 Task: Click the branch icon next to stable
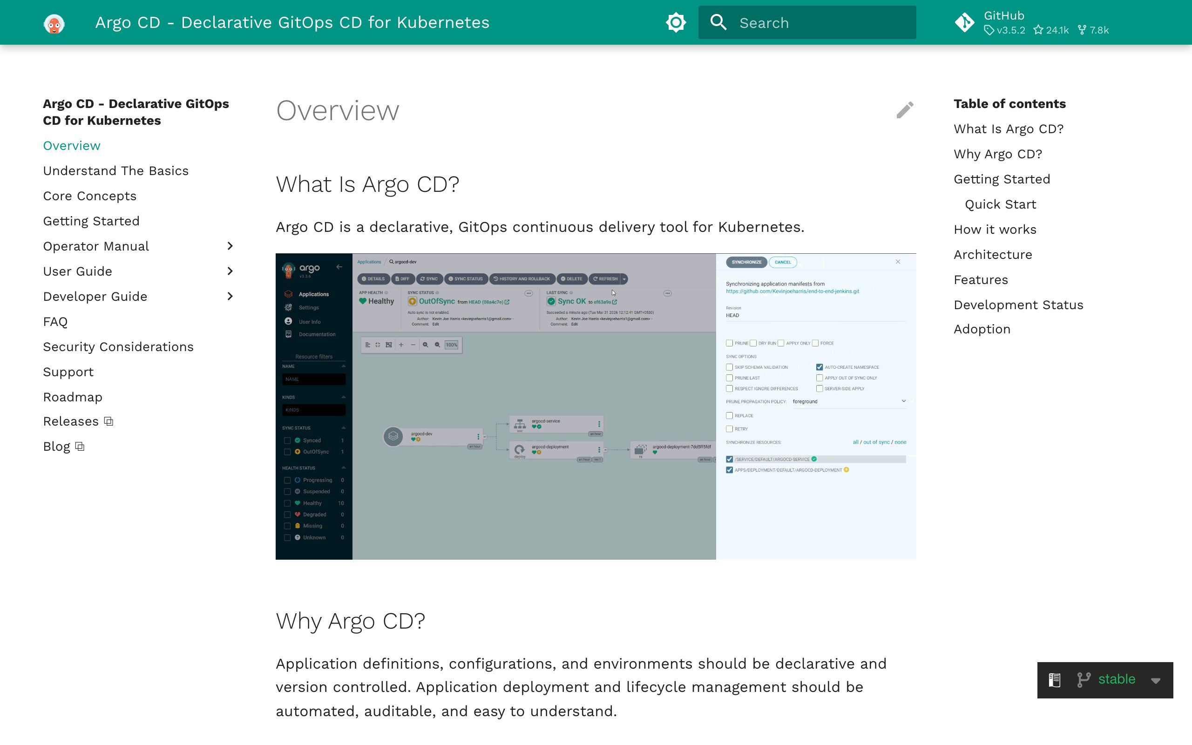pyautogui.click(x=1083, y=680)
